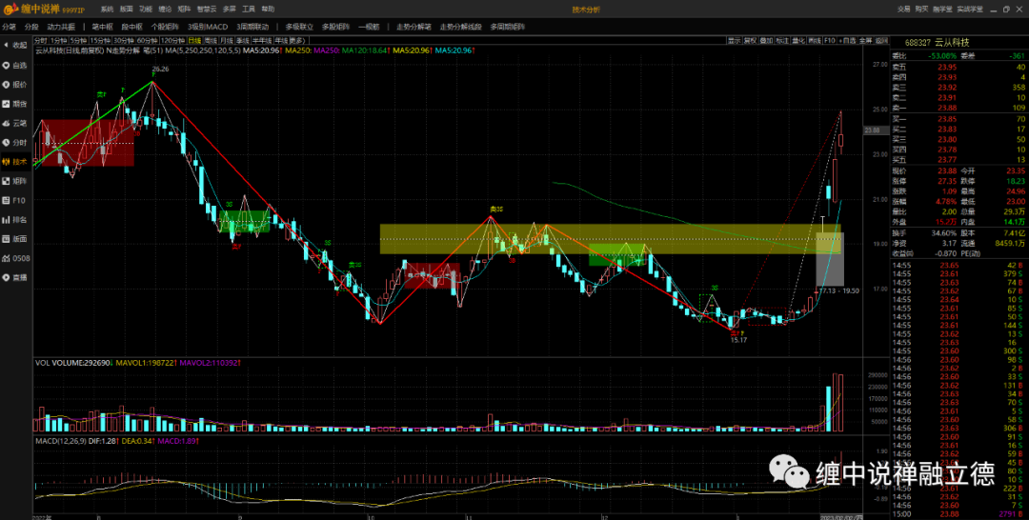Switch to 周线 weekly tab
This screenshot has width=1029, height=520.
pos(211,41)
